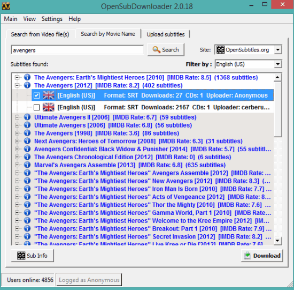Click info icon for Avengers Assemble [2012] episode
The height and width of the screenshot is (290, 294).
point(27,173)
